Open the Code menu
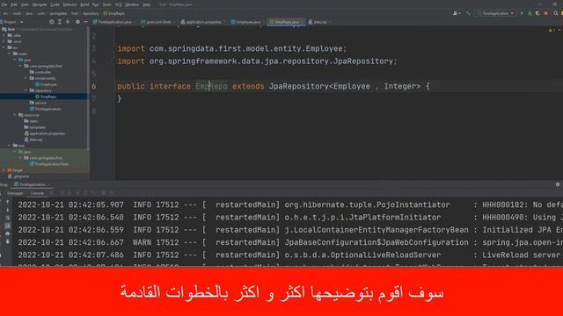This screenshot has height=316, width=563. [55, 4]
